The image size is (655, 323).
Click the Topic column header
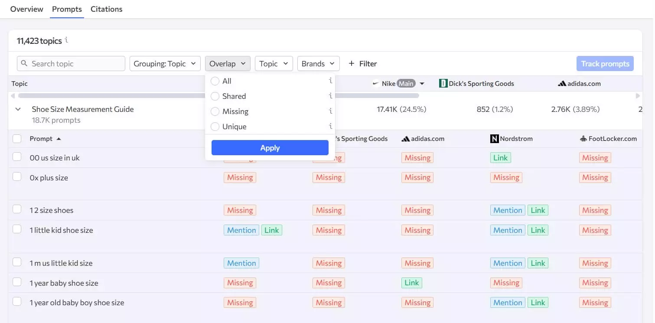pos(20,84)
